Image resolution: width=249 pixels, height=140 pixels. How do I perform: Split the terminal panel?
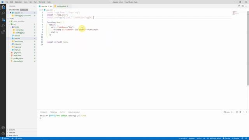[237, 112]
